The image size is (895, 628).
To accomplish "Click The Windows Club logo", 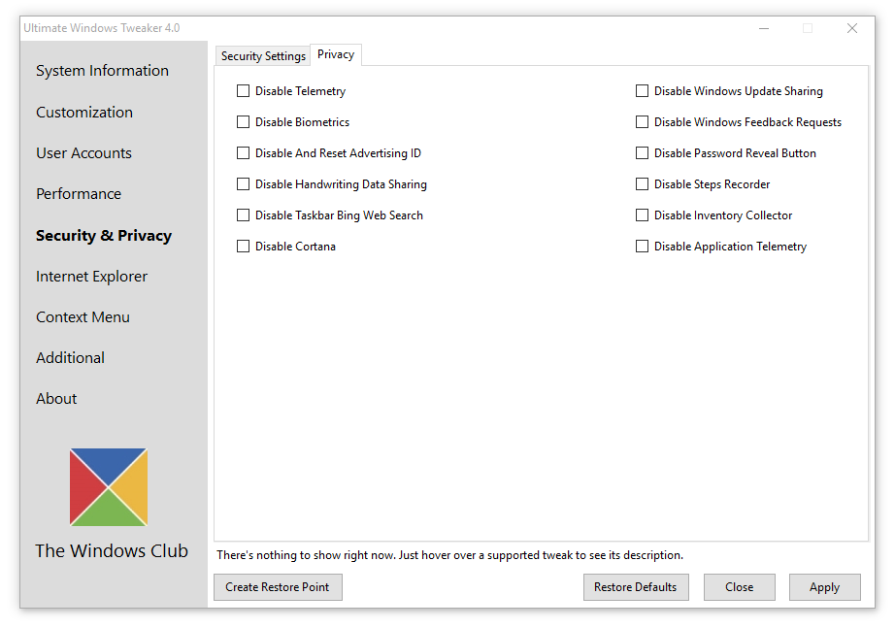I will tap(109, 487).
